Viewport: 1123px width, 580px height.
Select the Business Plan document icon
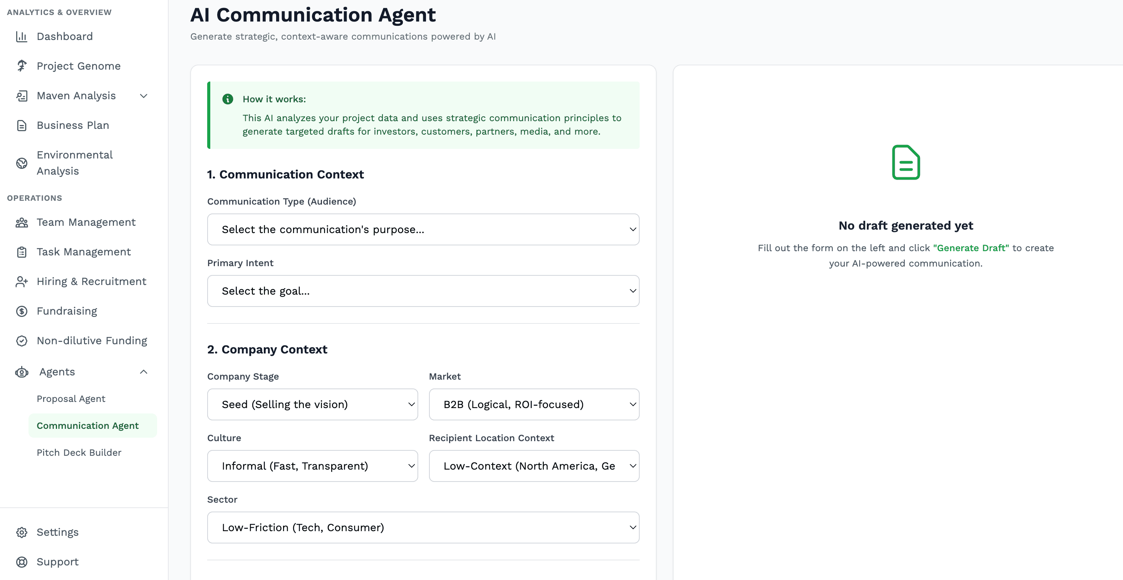(x=22, y=125)
